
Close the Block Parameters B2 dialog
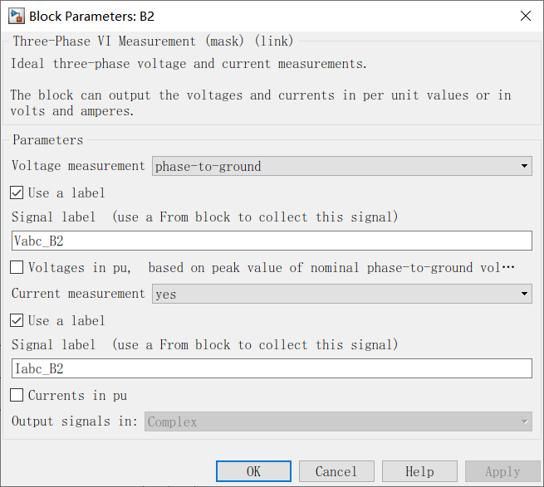point(525,16)
